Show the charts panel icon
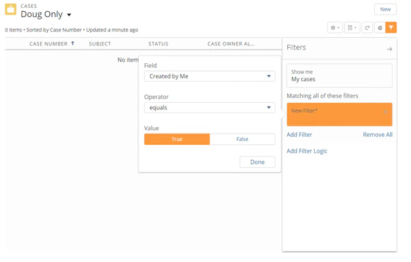The height and width of the screenshot is (262, 411). coord(380,28)
